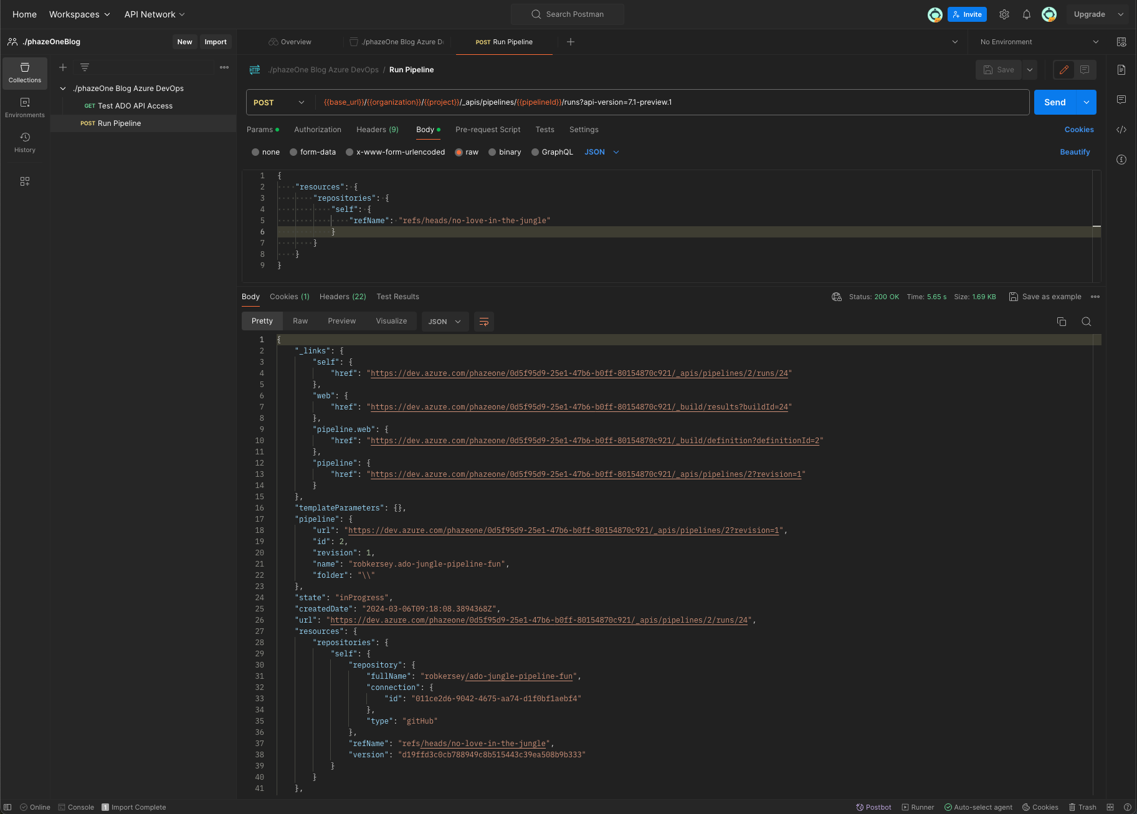Open the two-pane view icon in status bar
Viewport: 1137px width, 814px height.
pyautogui.click(x=1110, y=807)
